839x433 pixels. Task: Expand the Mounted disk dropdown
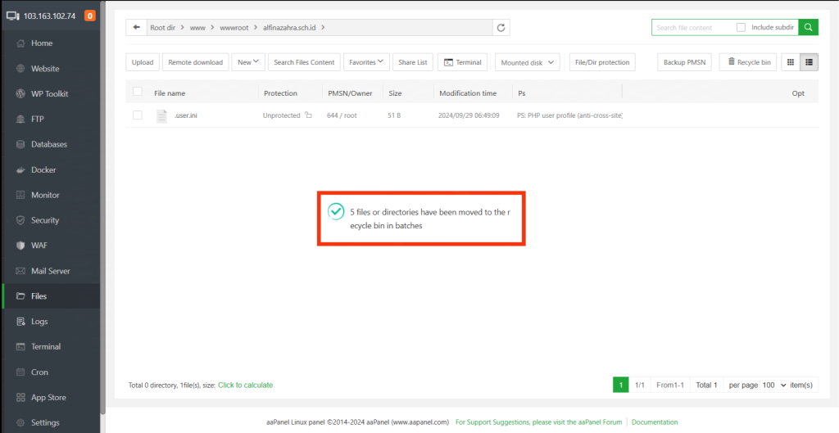click(x=528, y=62)
